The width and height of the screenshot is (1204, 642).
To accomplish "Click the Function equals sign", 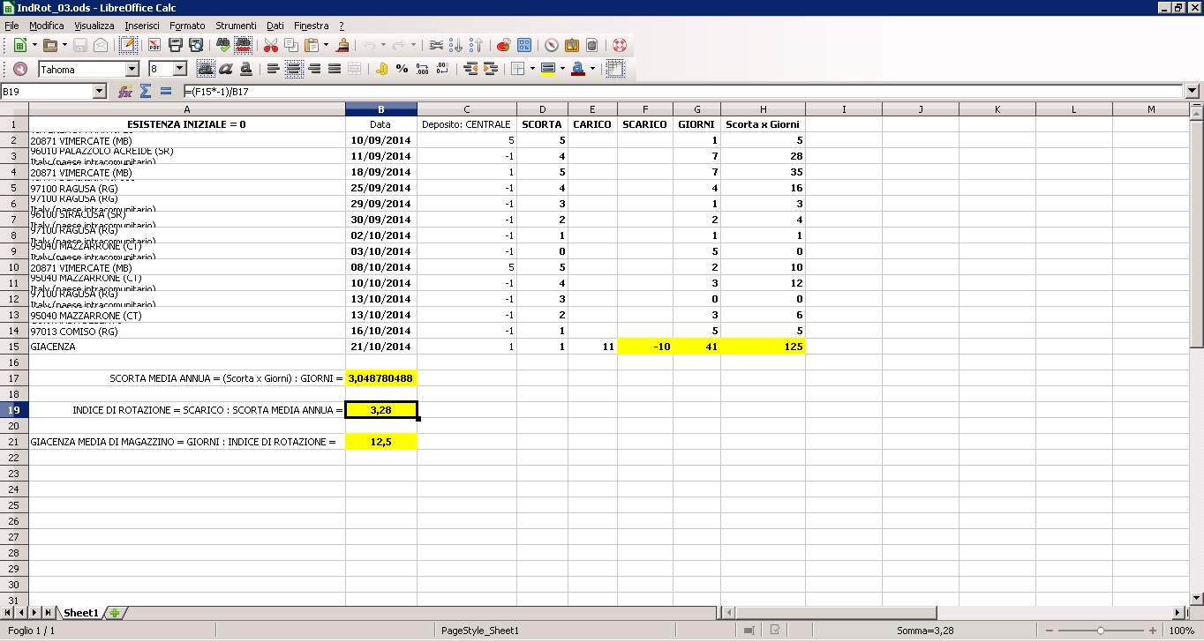I will (166, 91).
